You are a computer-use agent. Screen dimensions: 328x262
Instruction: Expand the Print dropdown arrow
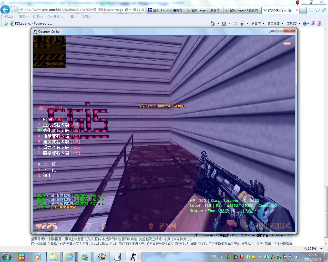coord(247,24)
